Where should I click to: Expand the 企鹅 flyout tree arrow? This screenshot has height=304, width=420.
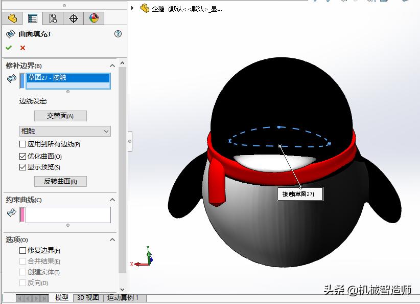tap(132, 8)
